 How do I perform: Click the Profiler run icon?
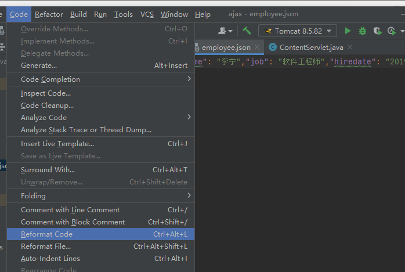(392, 31)
